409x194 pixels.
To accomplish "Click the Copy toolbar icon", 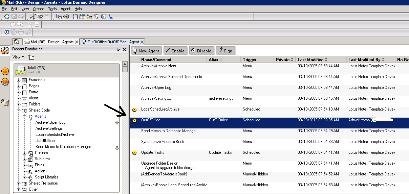I will (40, 17).
